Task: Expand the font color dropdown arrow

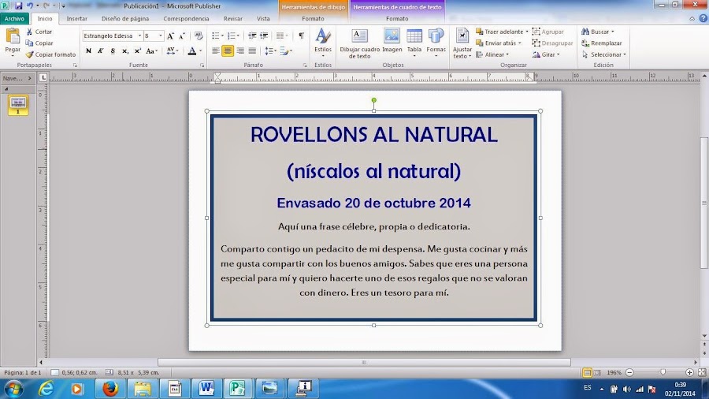Action: click(x=200, y=51)
